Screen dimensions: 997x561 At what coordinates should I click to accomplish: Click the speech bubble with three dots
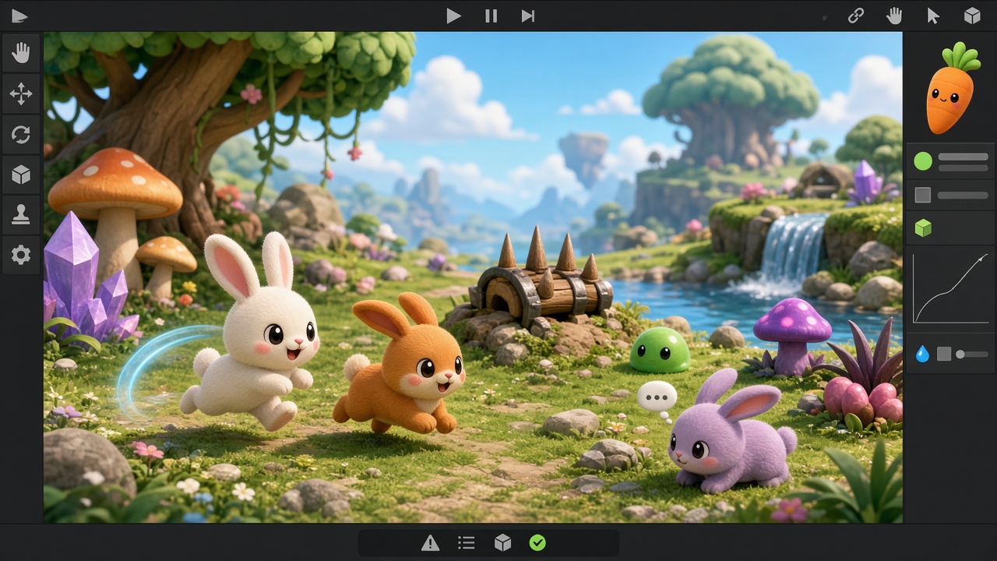click(657, 397)
